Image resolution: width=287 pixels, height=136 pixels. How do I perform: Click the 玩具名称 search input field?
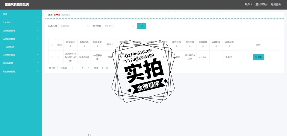(73, 26)
